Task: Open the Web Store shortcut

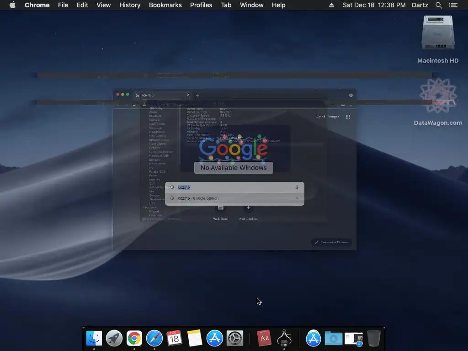Action: [x=221, y=212]
